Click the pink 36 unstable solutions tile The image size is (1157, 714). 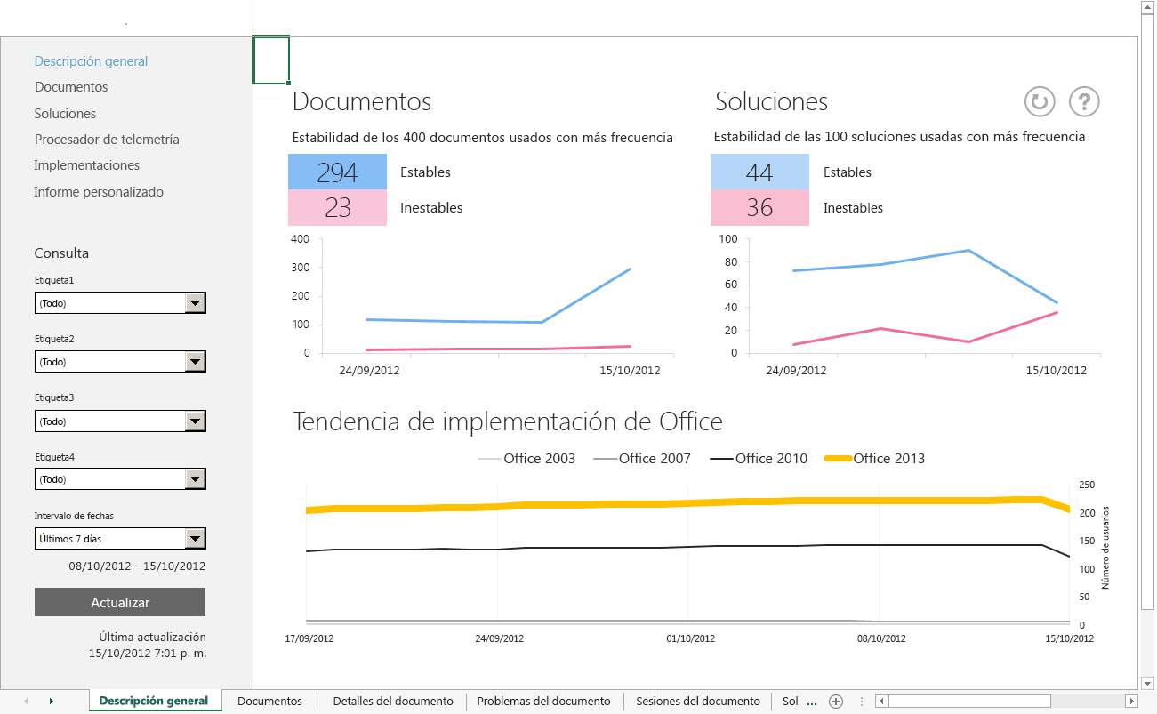tap(759, 207)
